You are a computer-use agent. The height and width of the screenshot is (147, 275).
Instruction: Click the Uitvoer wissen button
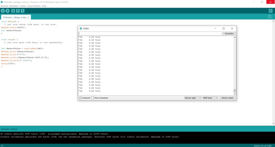pos(228,98)
